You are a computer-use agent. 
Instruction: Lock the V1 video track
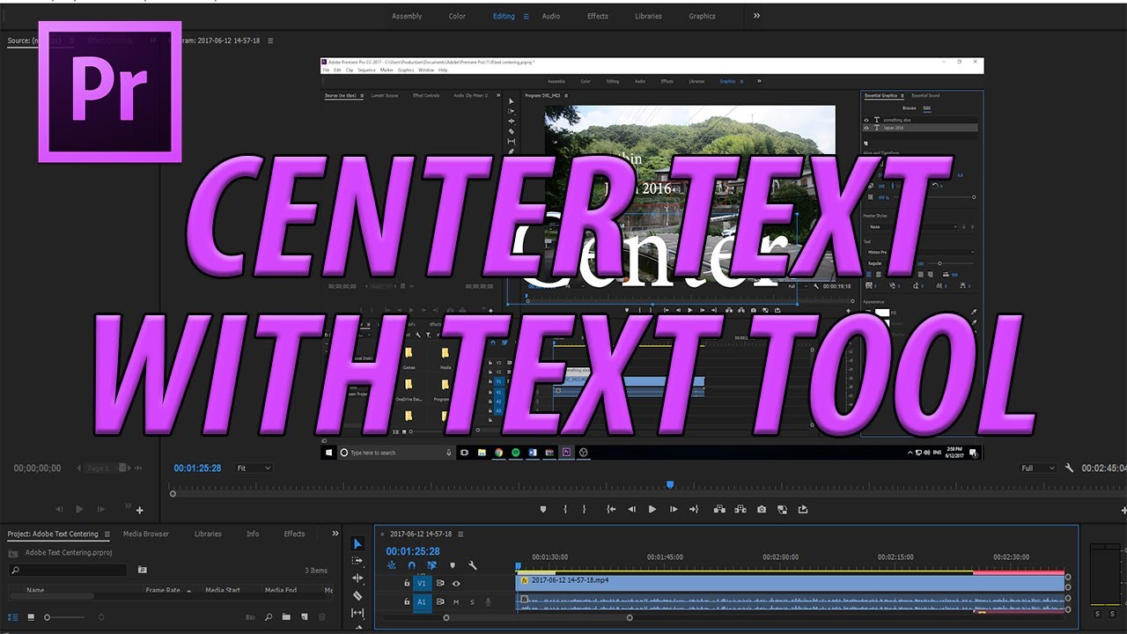pyautogui.click(x=407, y=583)
